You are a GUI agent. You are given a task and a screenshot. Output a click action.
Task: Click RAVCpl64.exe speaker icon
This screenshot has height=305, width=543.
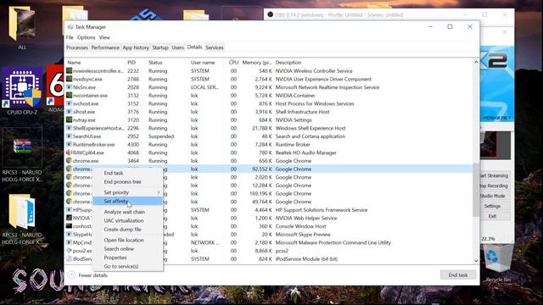(x=69, y=152)
